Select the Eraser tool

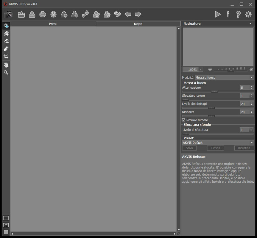6,48
